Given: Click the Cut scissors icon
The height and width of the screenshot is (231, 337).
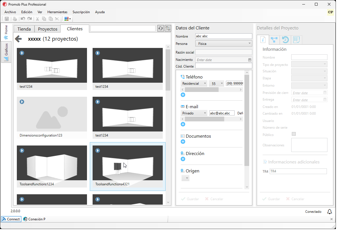Looking at the screenshot, I should pyautogui.click(x=37, y=19).
